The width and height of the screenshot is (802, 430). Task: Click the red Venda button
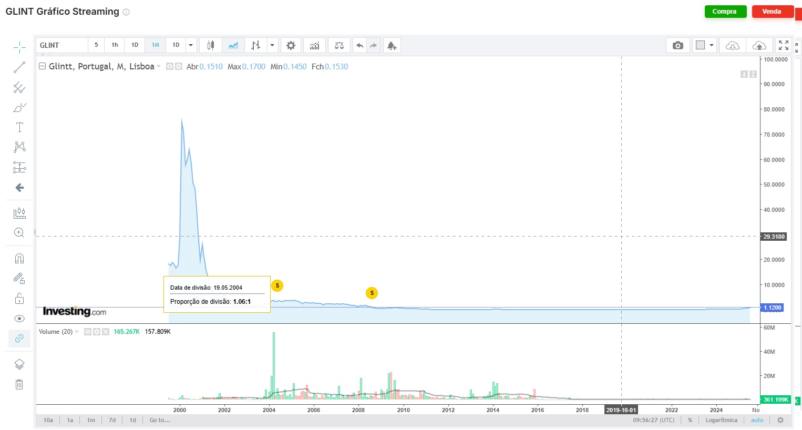[x=772, y=12]
